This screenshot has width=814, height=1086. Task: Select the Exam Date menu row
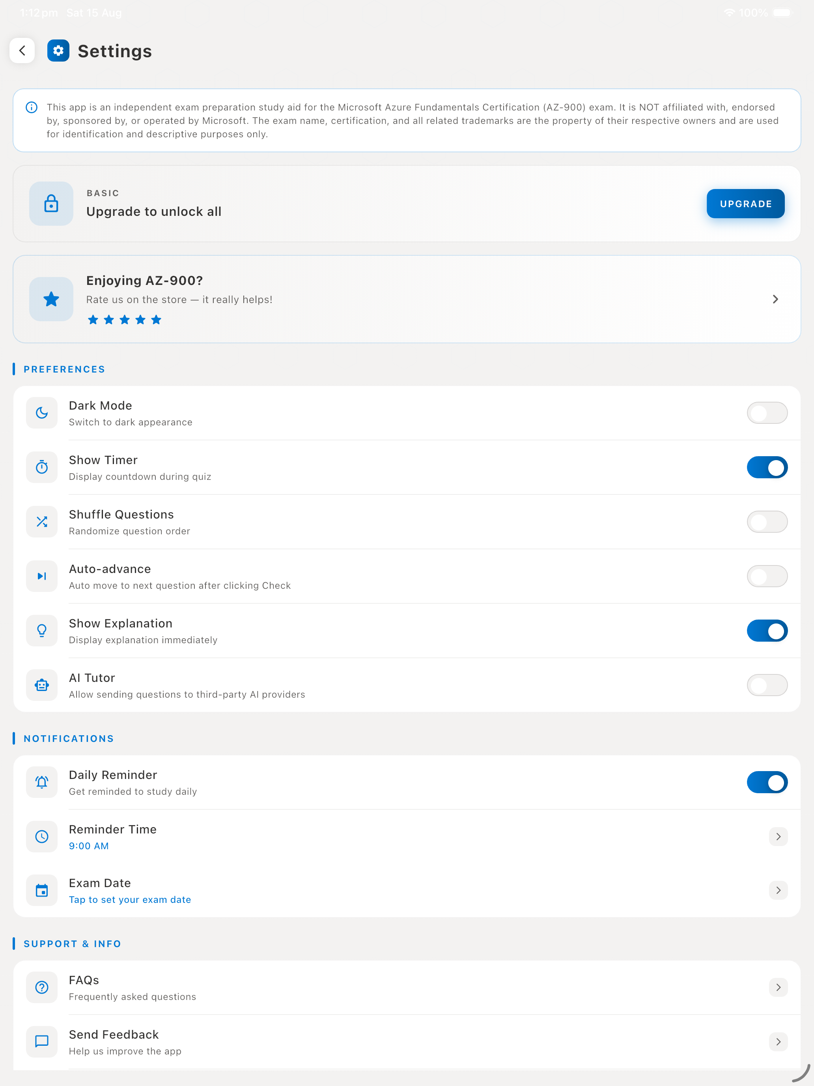click(407, 891)
